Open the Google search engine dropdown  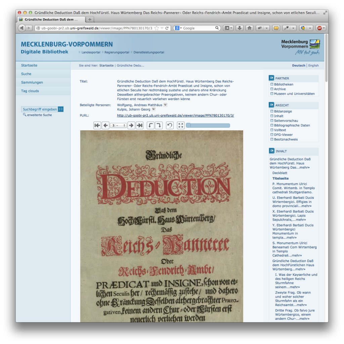pyautogui.click(x=178, y=28)
